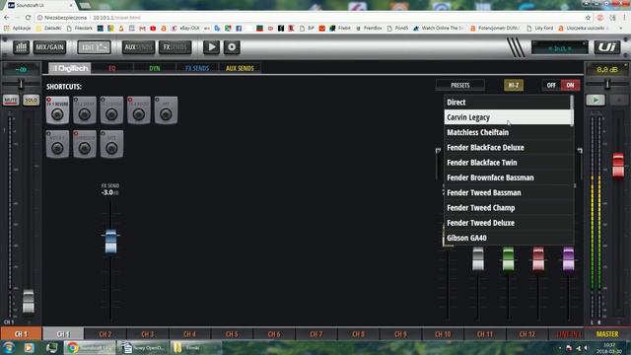This screenshot has width=631, height=355.
Task: Bookmark this page with the star icon
Action: (588, 18)
